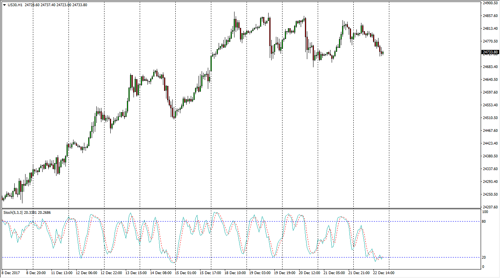Screen dimensions: 500x278
Task: Click the 24683.40 price axis label
Action: click(490, 67)
